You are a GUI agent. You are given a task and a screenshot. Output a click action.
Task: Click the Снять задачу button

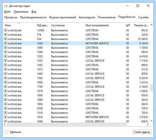(142, 132)
